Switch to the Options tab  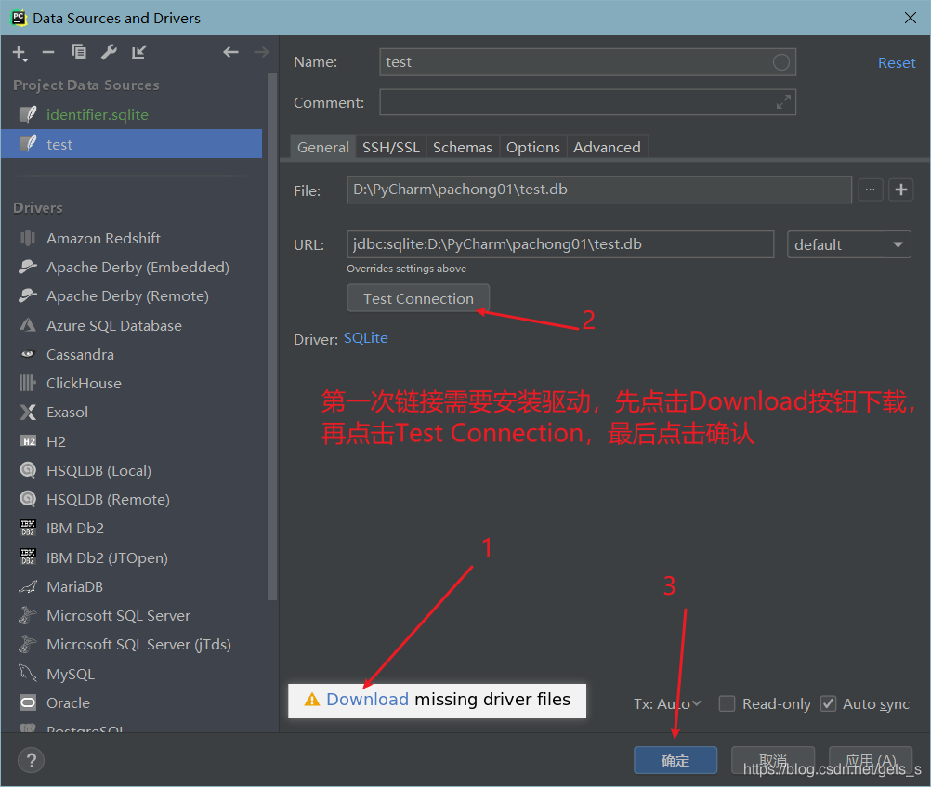[x=532, y=148]
